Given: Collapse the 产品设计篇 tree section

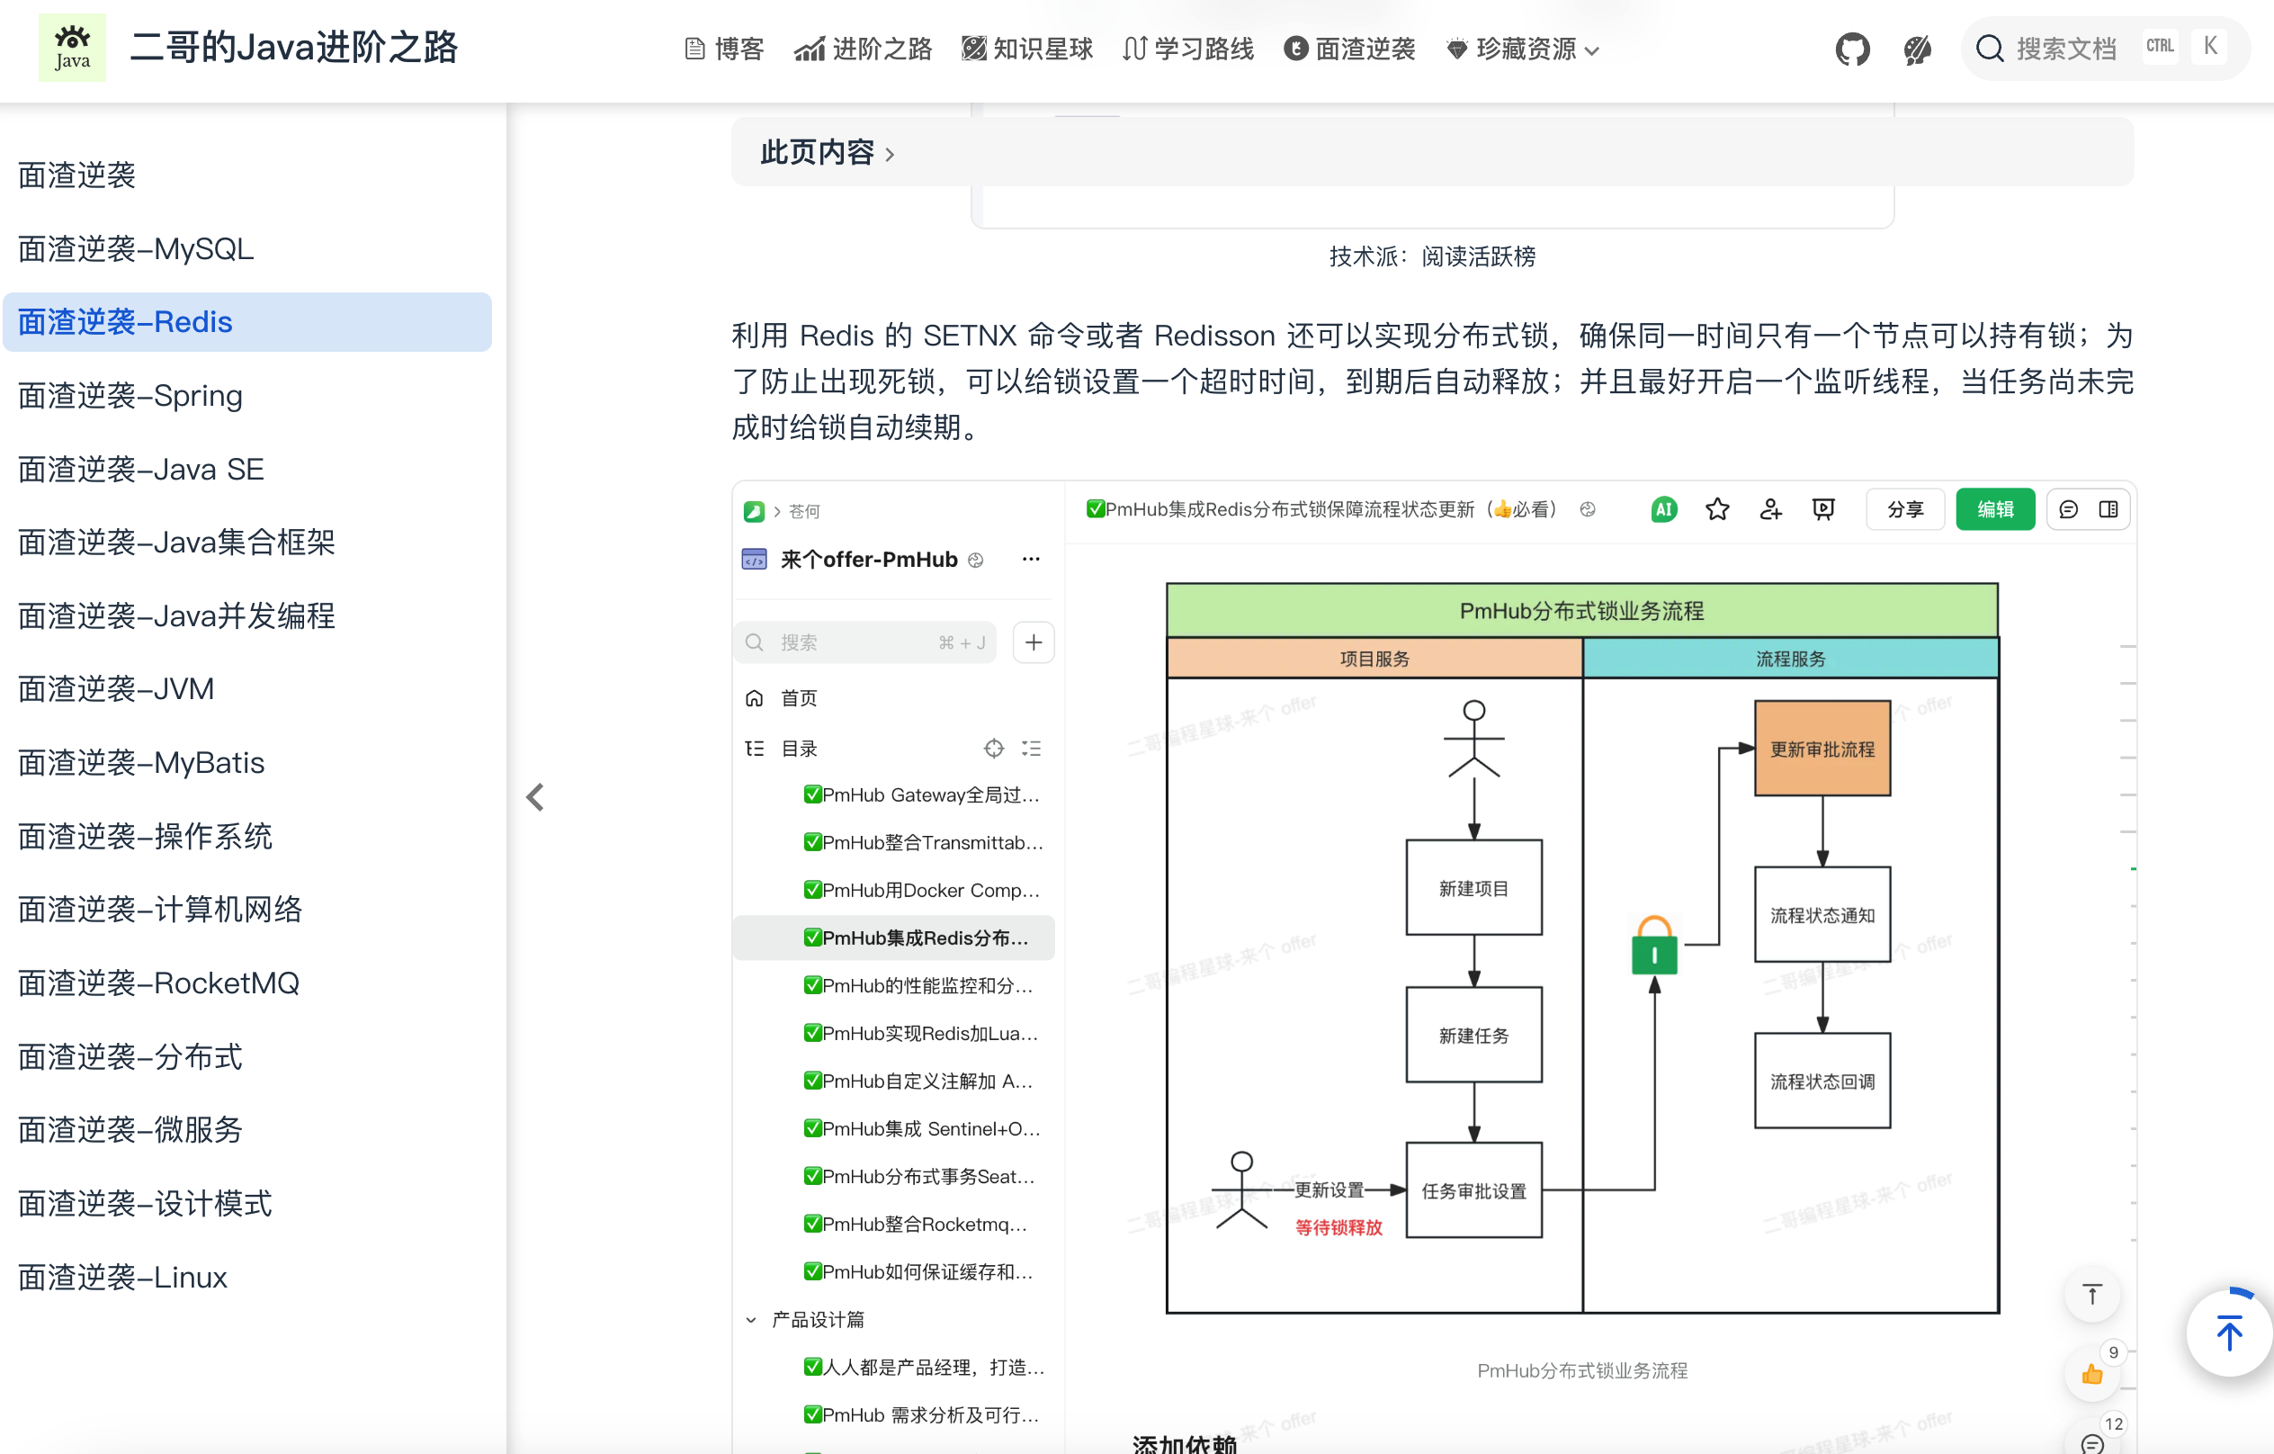Looking at the screenshot, I should pyautogui.click(x=751, y=1319).
